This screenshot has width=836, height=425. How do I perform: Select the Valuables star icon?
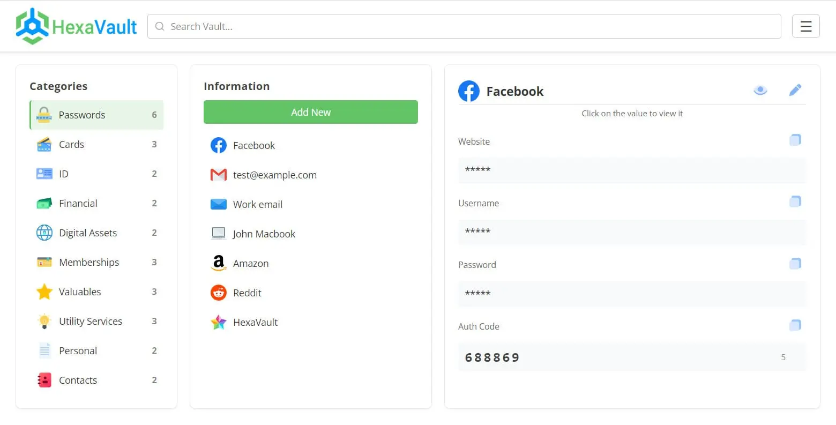click(x=44, y=292)
